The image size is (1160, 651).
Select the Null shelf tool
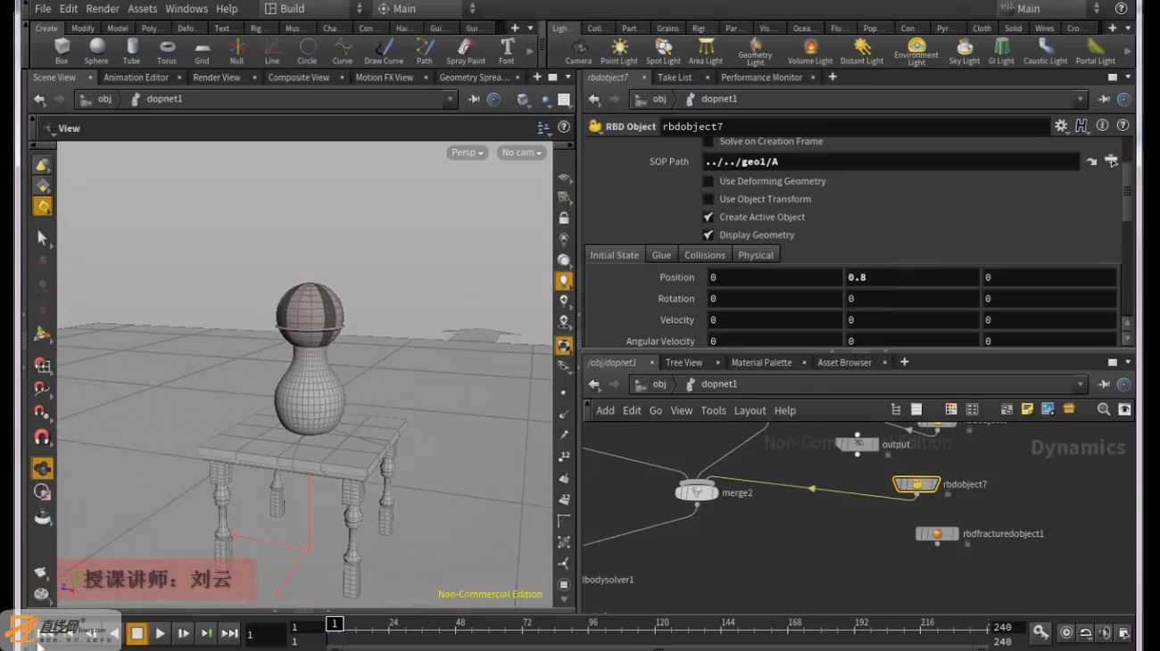236,51
